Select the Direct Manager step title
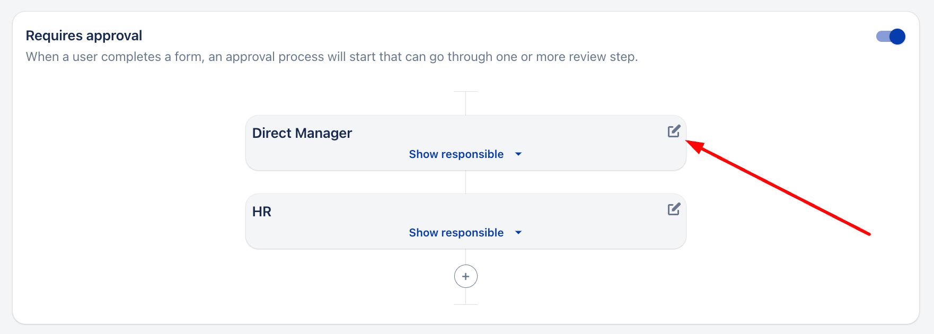 302,133
